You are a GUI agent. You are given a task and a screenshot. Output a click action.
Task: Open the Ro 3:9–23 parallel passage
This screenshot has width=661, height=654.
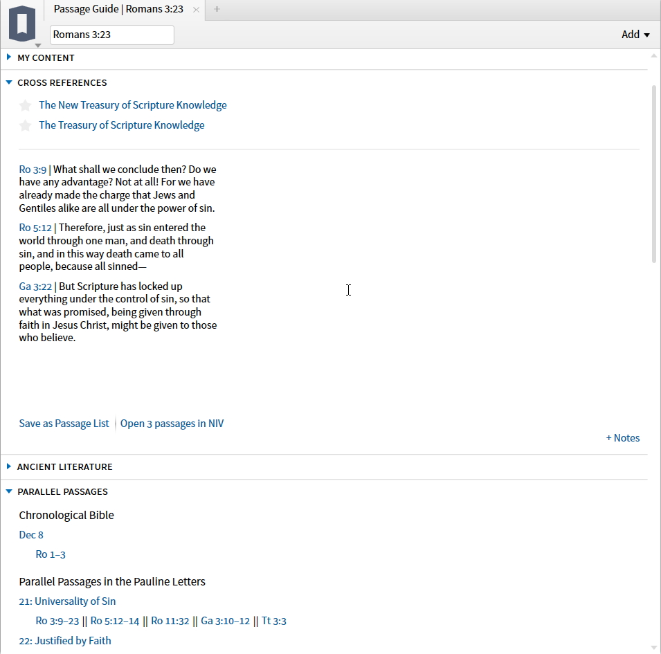[57, 621]
